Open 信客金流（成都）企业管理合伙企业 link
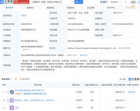 coord(35,100)
